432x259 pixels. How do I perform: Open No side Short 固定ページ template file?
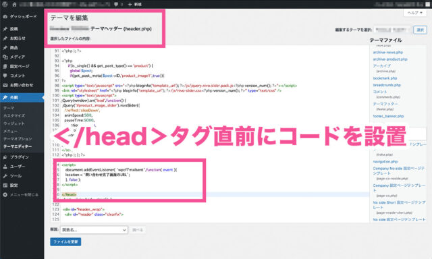[x=399, y=205]
